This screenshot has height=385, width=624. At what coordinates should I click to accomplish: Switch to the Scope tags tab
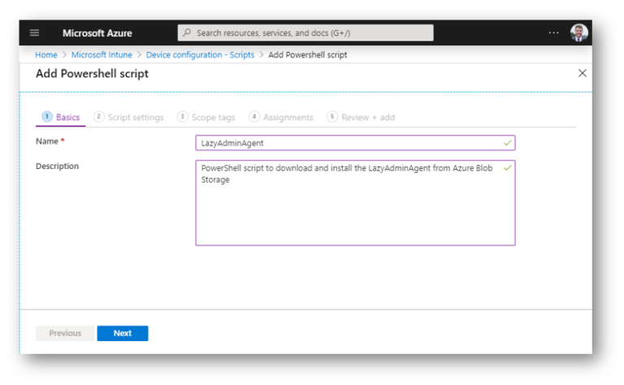tap(206, 117)
